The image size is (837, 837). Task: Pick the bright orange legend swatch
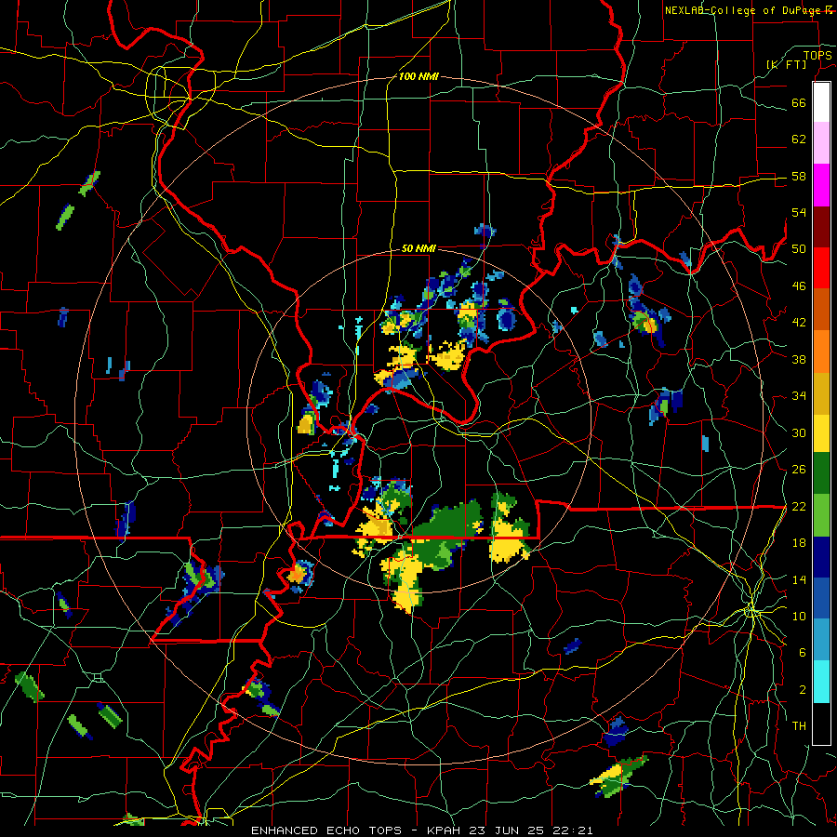click(x=821, y=352)
